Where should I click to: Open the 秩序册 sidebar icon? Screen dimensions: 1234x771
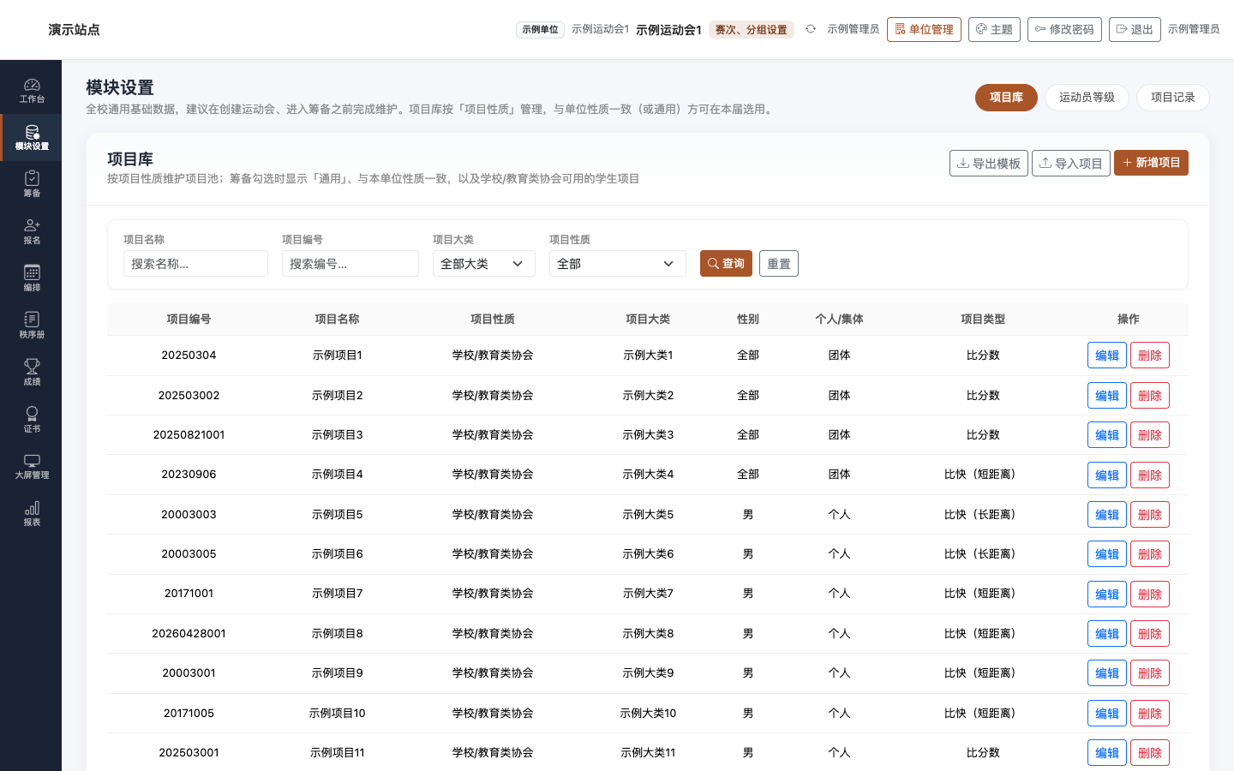(x=32, y=326)
